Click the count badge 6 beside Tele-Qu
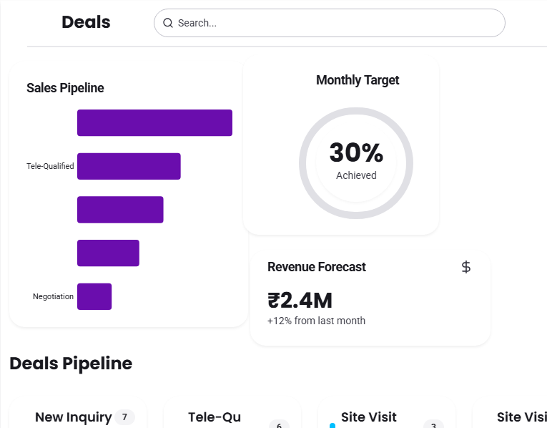 point(278,424)
